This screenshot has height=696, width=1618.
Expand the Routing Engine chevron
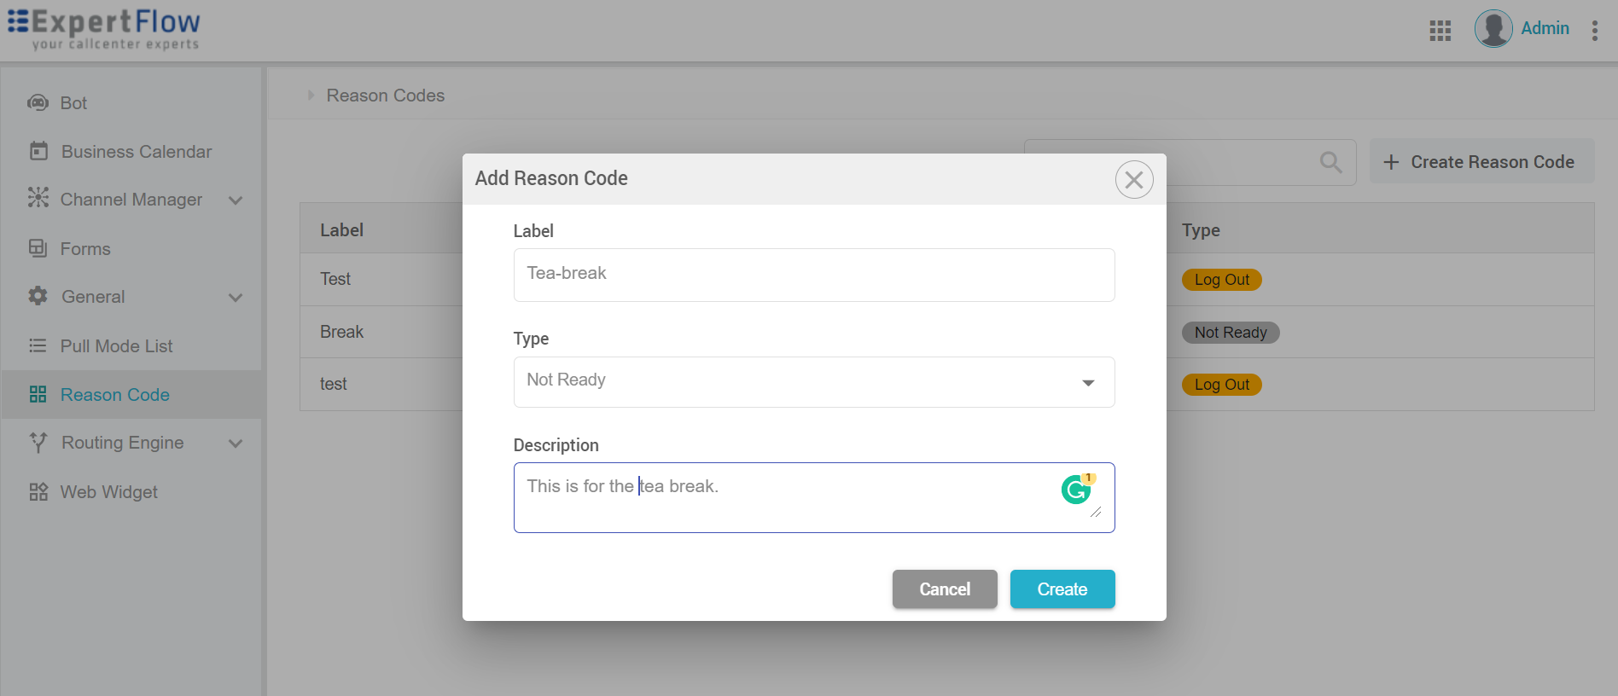236,444
